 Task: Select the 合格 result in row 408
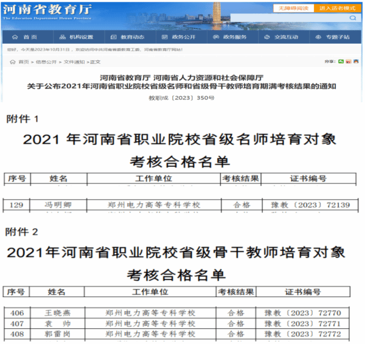(x=236, y=334)
